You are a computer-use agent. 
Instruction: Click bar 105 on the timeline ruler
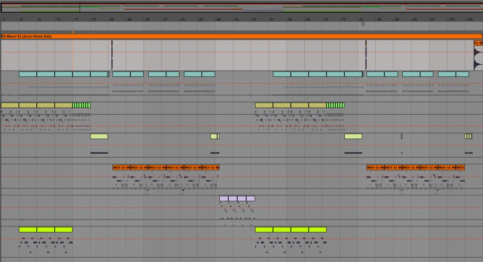469,19
